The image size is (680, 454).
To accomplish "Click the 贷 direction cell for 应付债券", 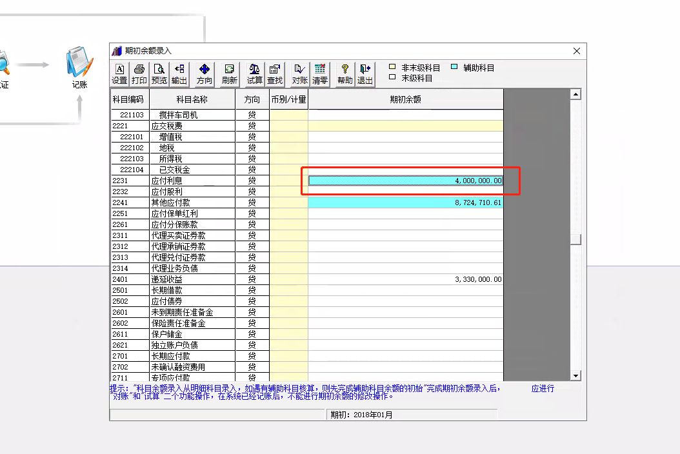I will [252, 301].
